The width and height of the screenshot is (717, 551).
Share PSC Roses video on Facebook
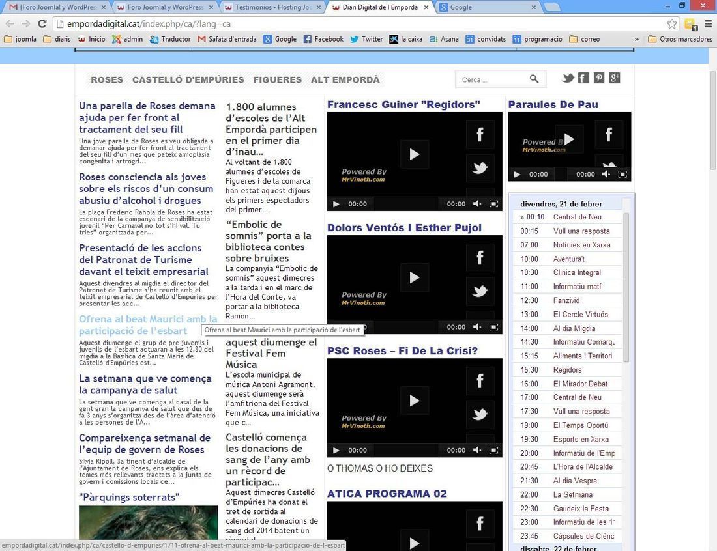point(480,380)
